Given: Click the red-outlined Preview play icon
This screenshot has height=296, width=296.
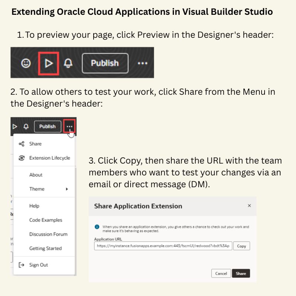Looking at the screenshot, I should (x=48, y=63).
